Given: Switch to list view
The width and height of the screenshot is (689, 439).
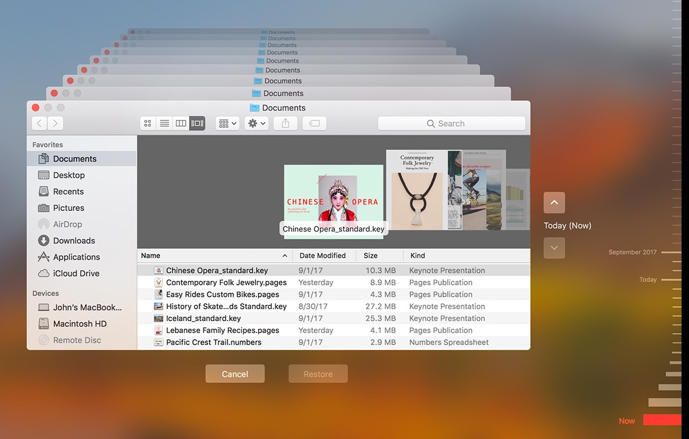Looking at the screenshot, I should click(x=165, y=123).
